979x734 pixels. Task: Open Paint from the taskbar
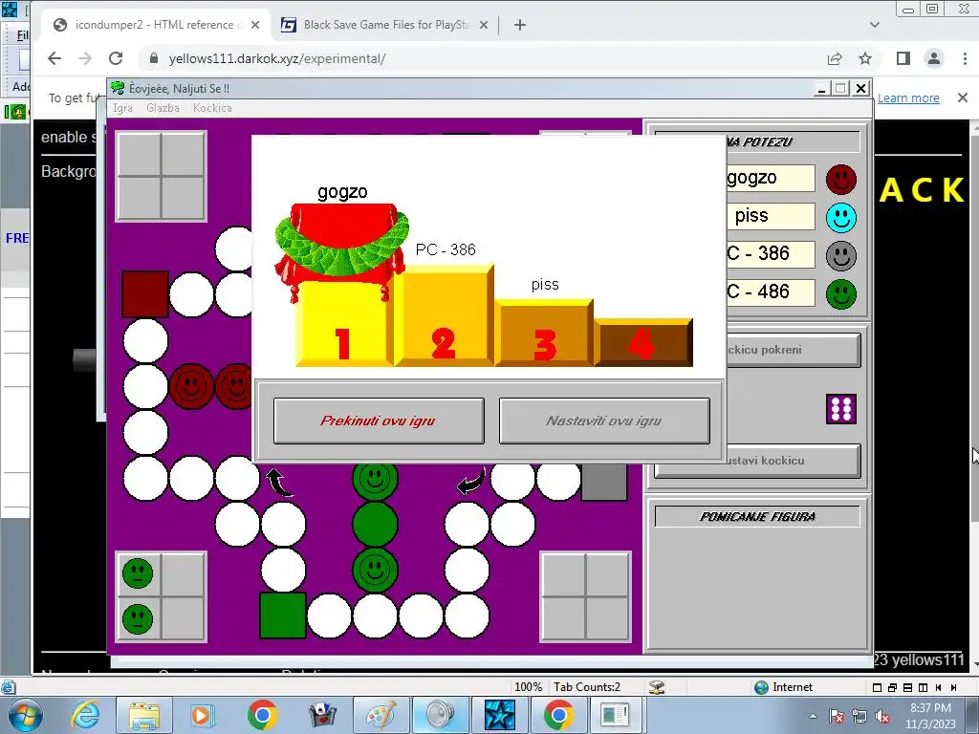coord(381,715)
